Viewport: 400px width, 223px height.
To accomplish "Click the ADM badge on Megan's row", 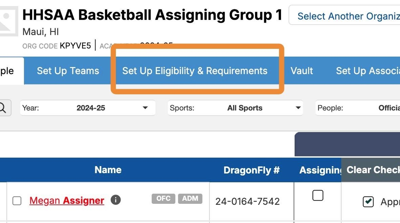I will click(190, 199).
